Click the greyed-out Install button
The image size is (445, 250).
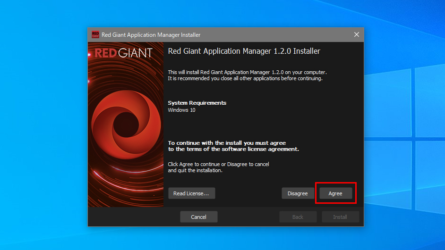point(340,217)
